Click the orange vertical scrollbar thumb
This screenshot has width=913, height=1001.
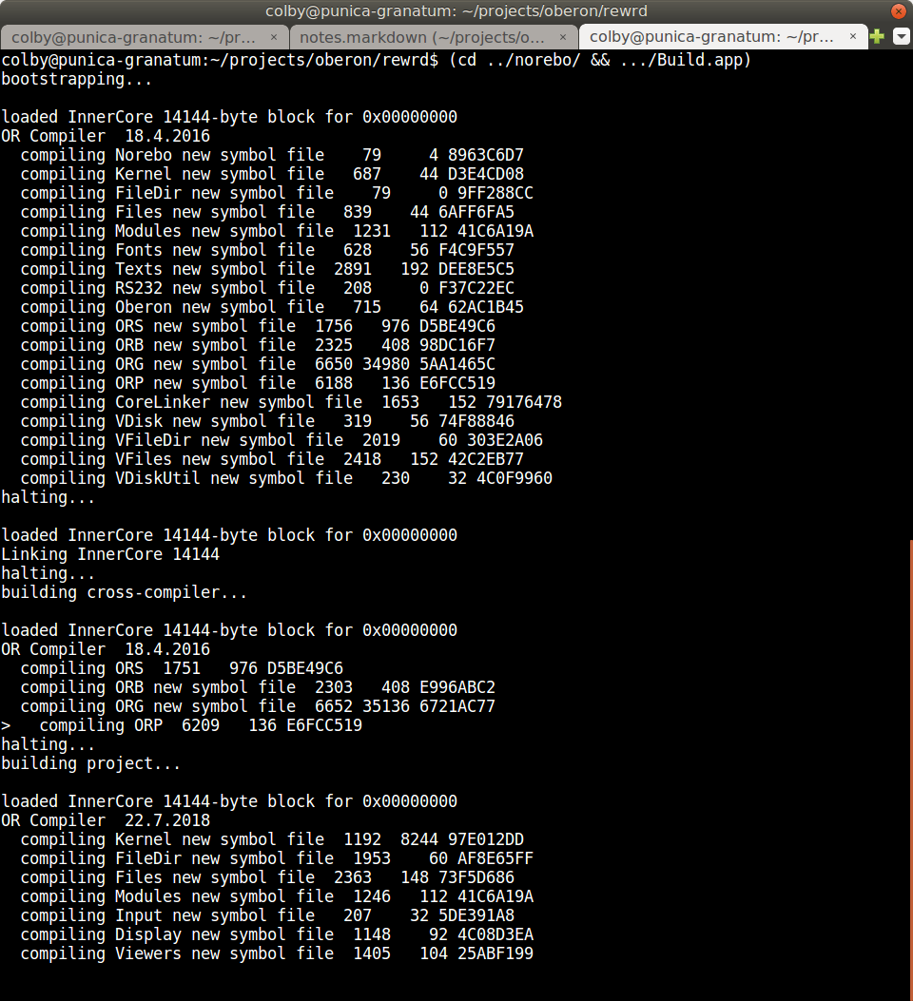pyautogui.click(x=910, y=769)
